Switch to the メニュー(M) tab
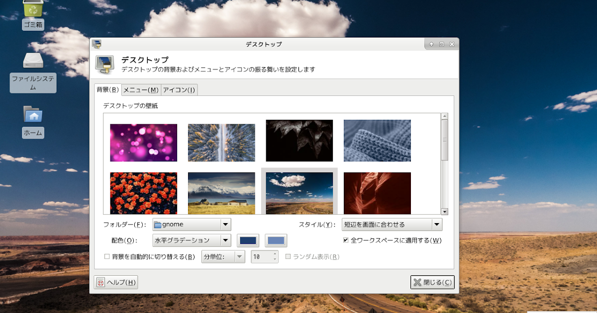 coord(141,90)
